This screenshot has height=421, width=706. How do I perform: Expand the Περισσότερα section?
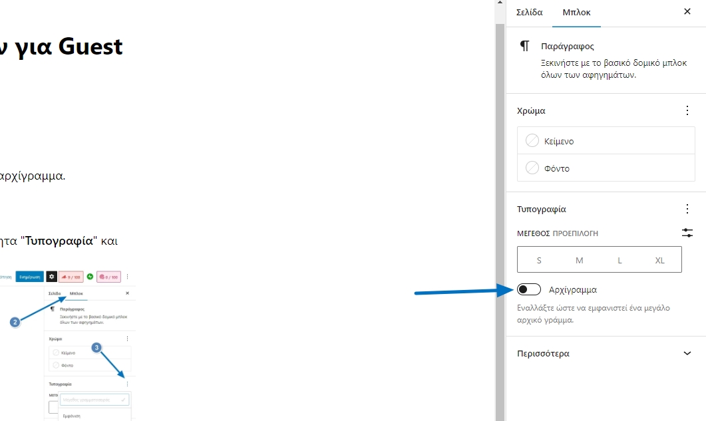(x=543, y=354)
